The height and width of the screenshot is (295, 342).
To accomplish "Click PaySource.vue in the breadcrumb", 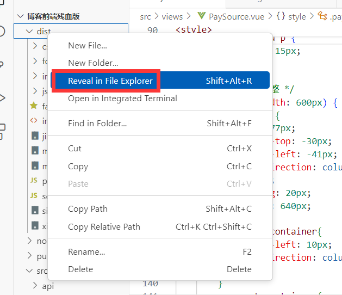I will click(x=237, y=16).
